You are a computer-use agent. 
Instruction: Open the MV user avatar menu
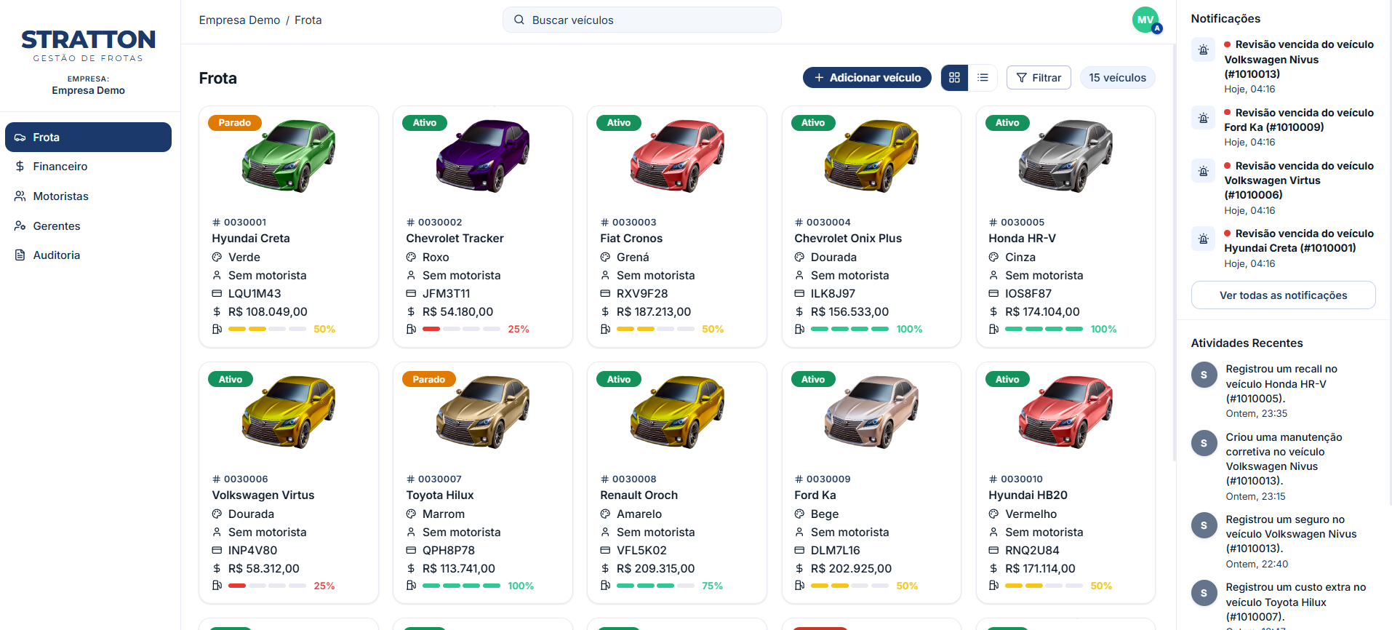click(x=1145, y=20)
